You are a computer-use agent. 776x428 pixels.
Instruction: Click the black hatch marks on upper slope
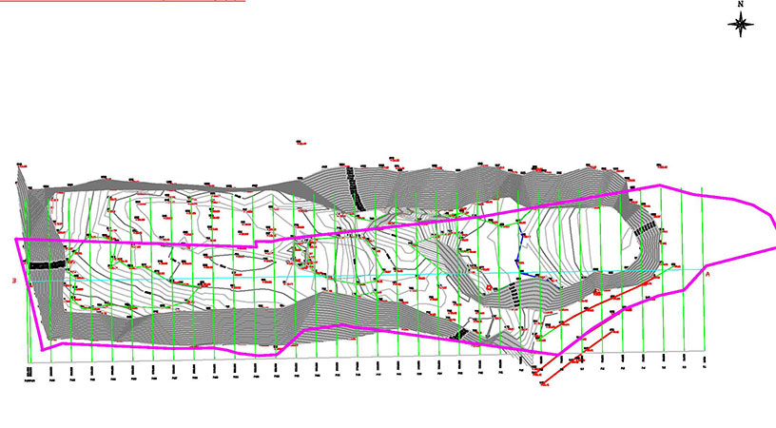pyautogui.click(x=356, y=188)
